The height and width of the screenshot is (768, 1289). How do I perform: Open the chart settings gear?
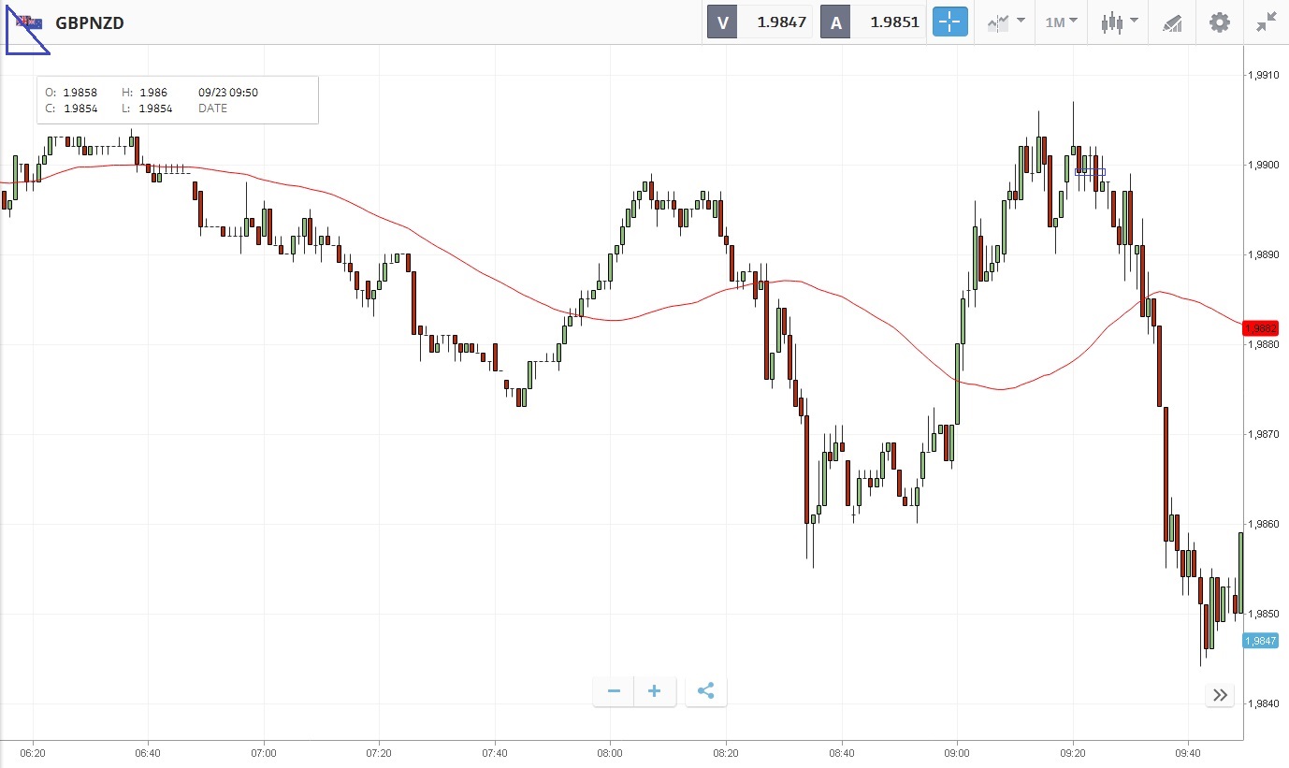point(1220,22)
